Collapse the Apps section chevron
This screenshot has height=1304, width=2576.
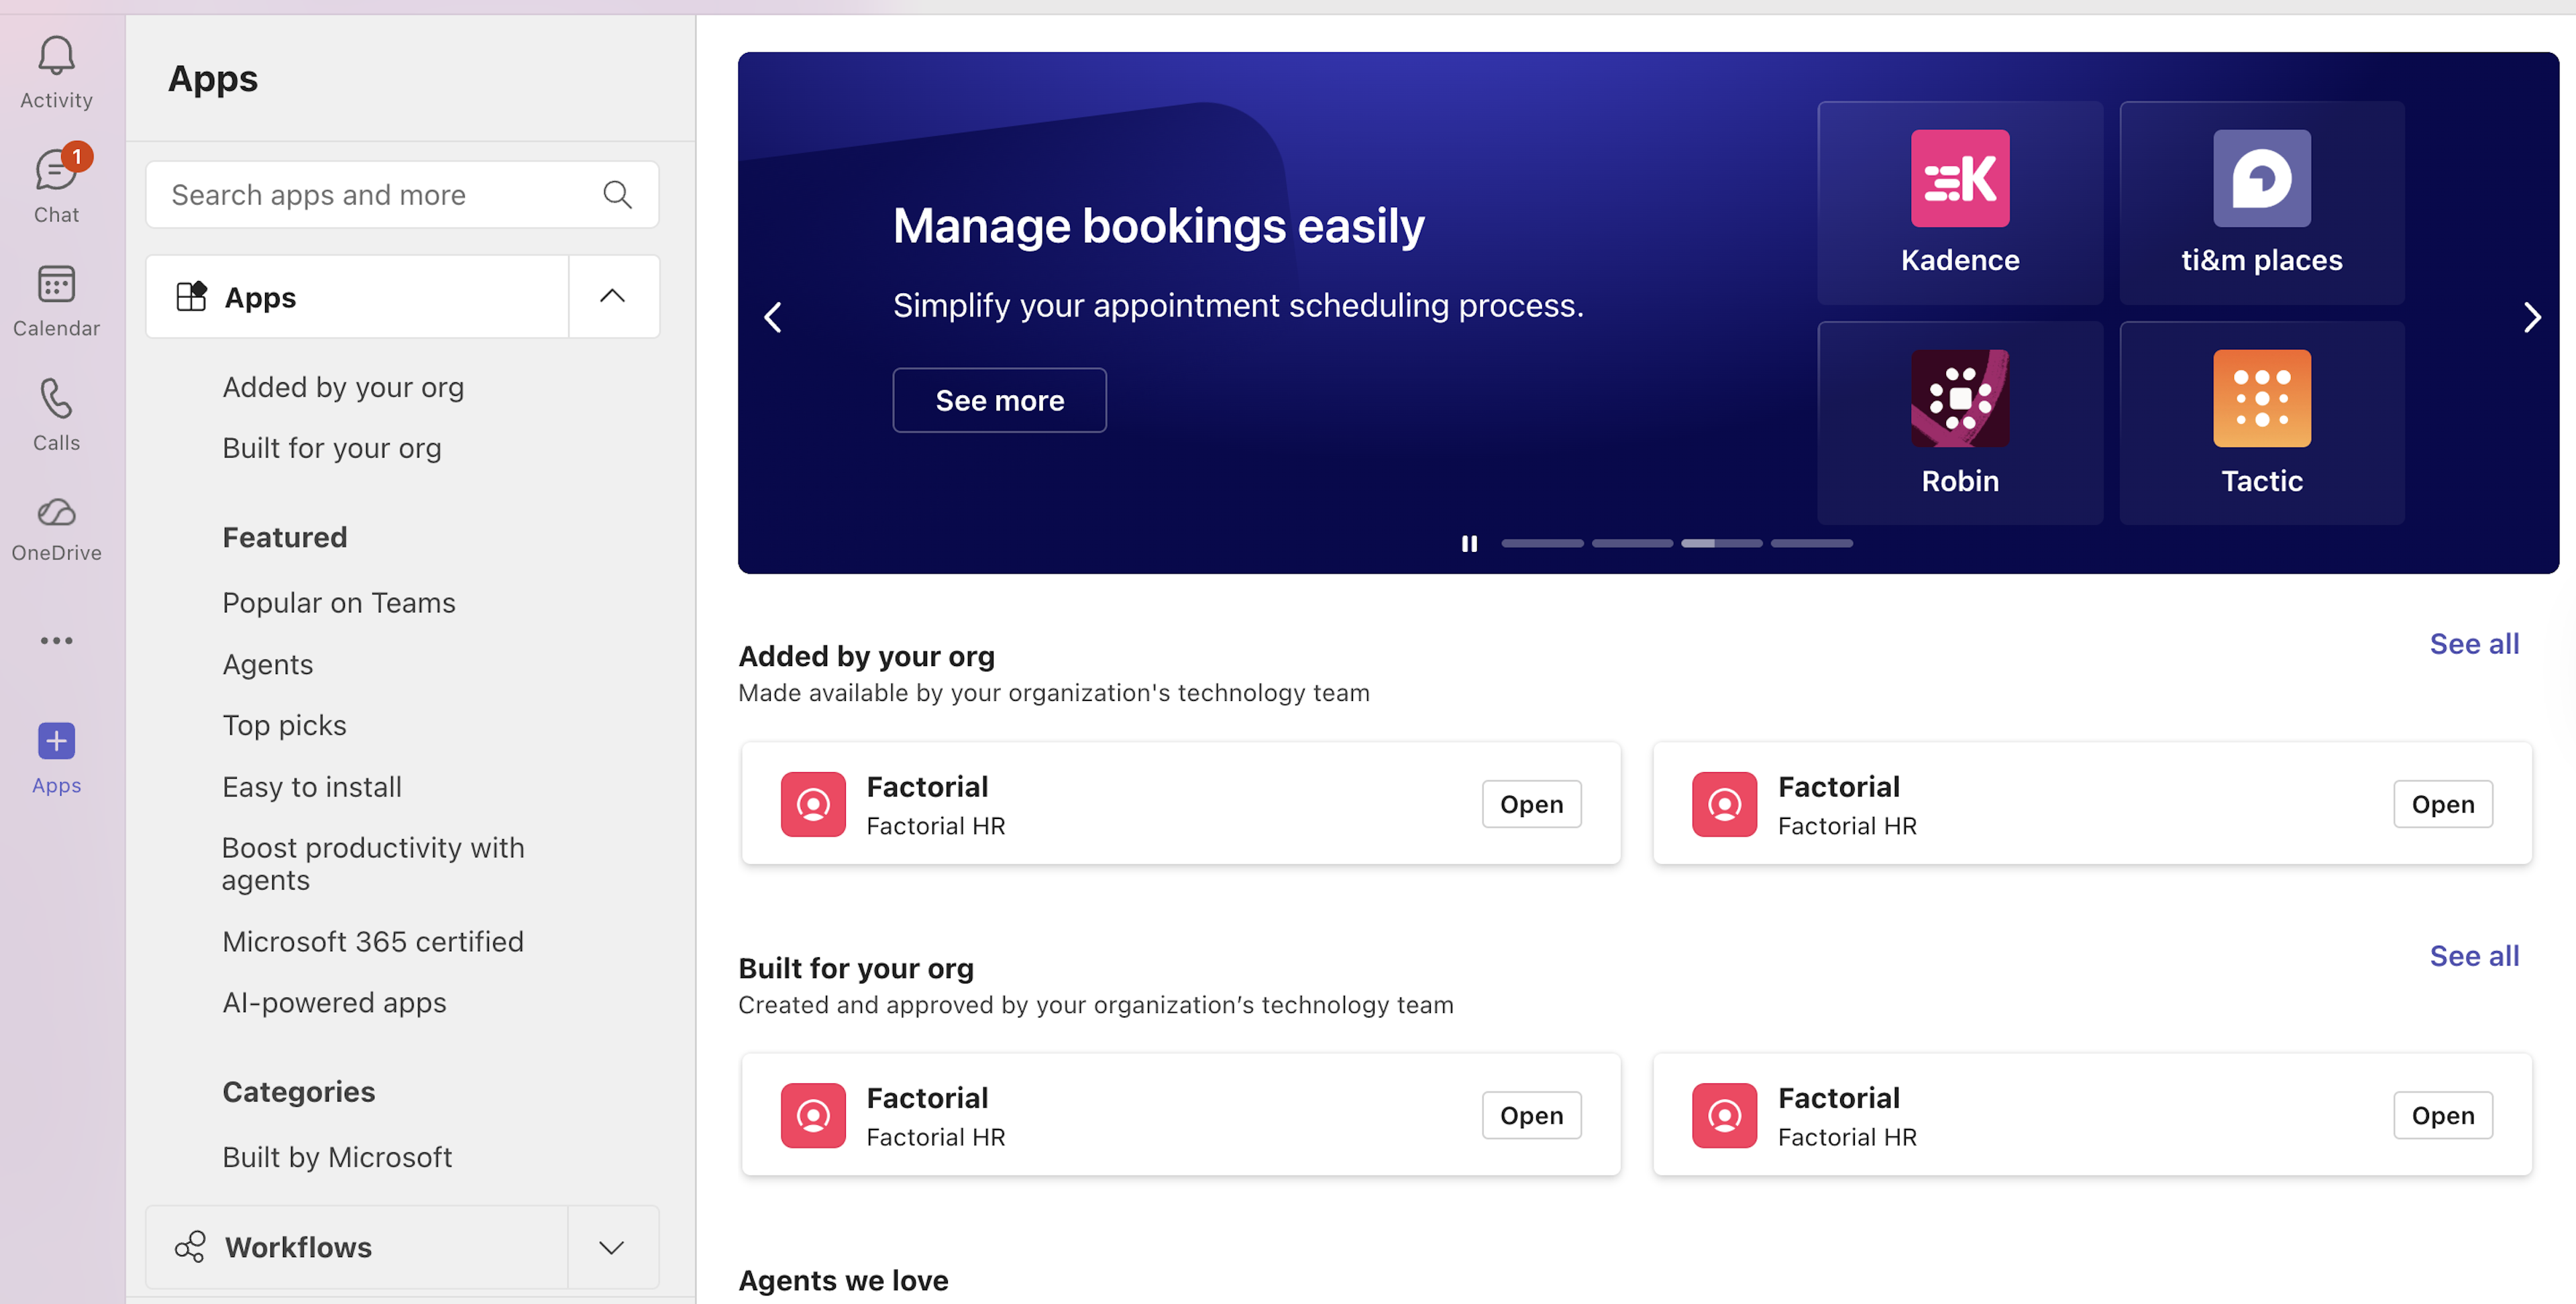click(612, 297)
